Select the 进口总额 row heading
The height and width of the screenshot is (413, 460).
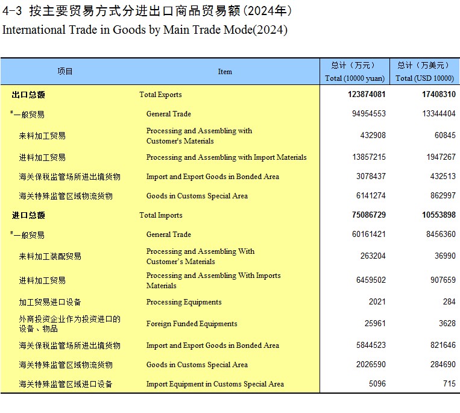[x=28, y=215]
